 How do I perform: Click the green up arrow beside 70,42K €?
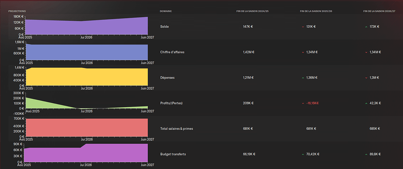[303, 154]
